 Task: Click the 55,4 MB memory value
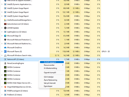(x=66, y=16)
